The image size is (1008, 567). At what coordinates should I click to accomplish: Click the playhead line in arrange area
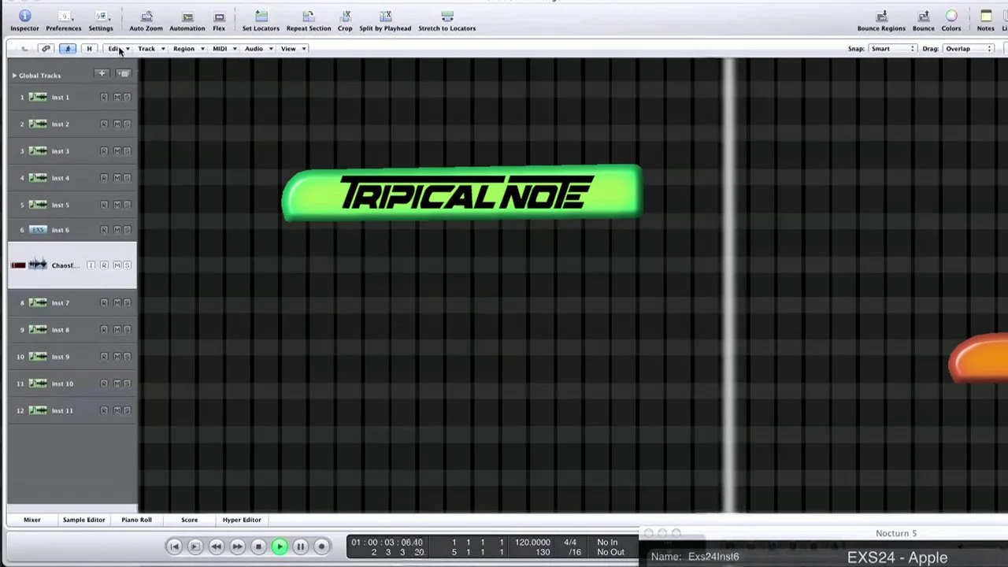click(729, 283)
